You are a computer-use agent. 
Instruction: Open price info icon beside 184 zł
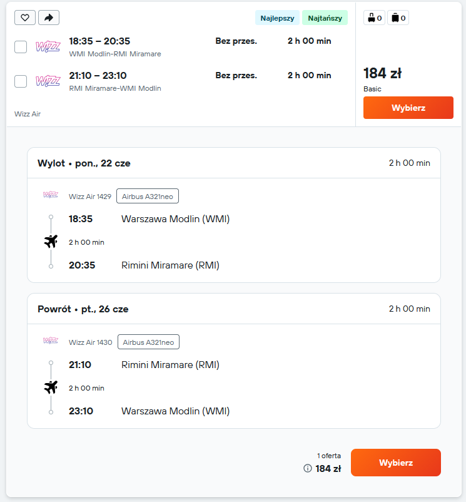click(307, 468)
